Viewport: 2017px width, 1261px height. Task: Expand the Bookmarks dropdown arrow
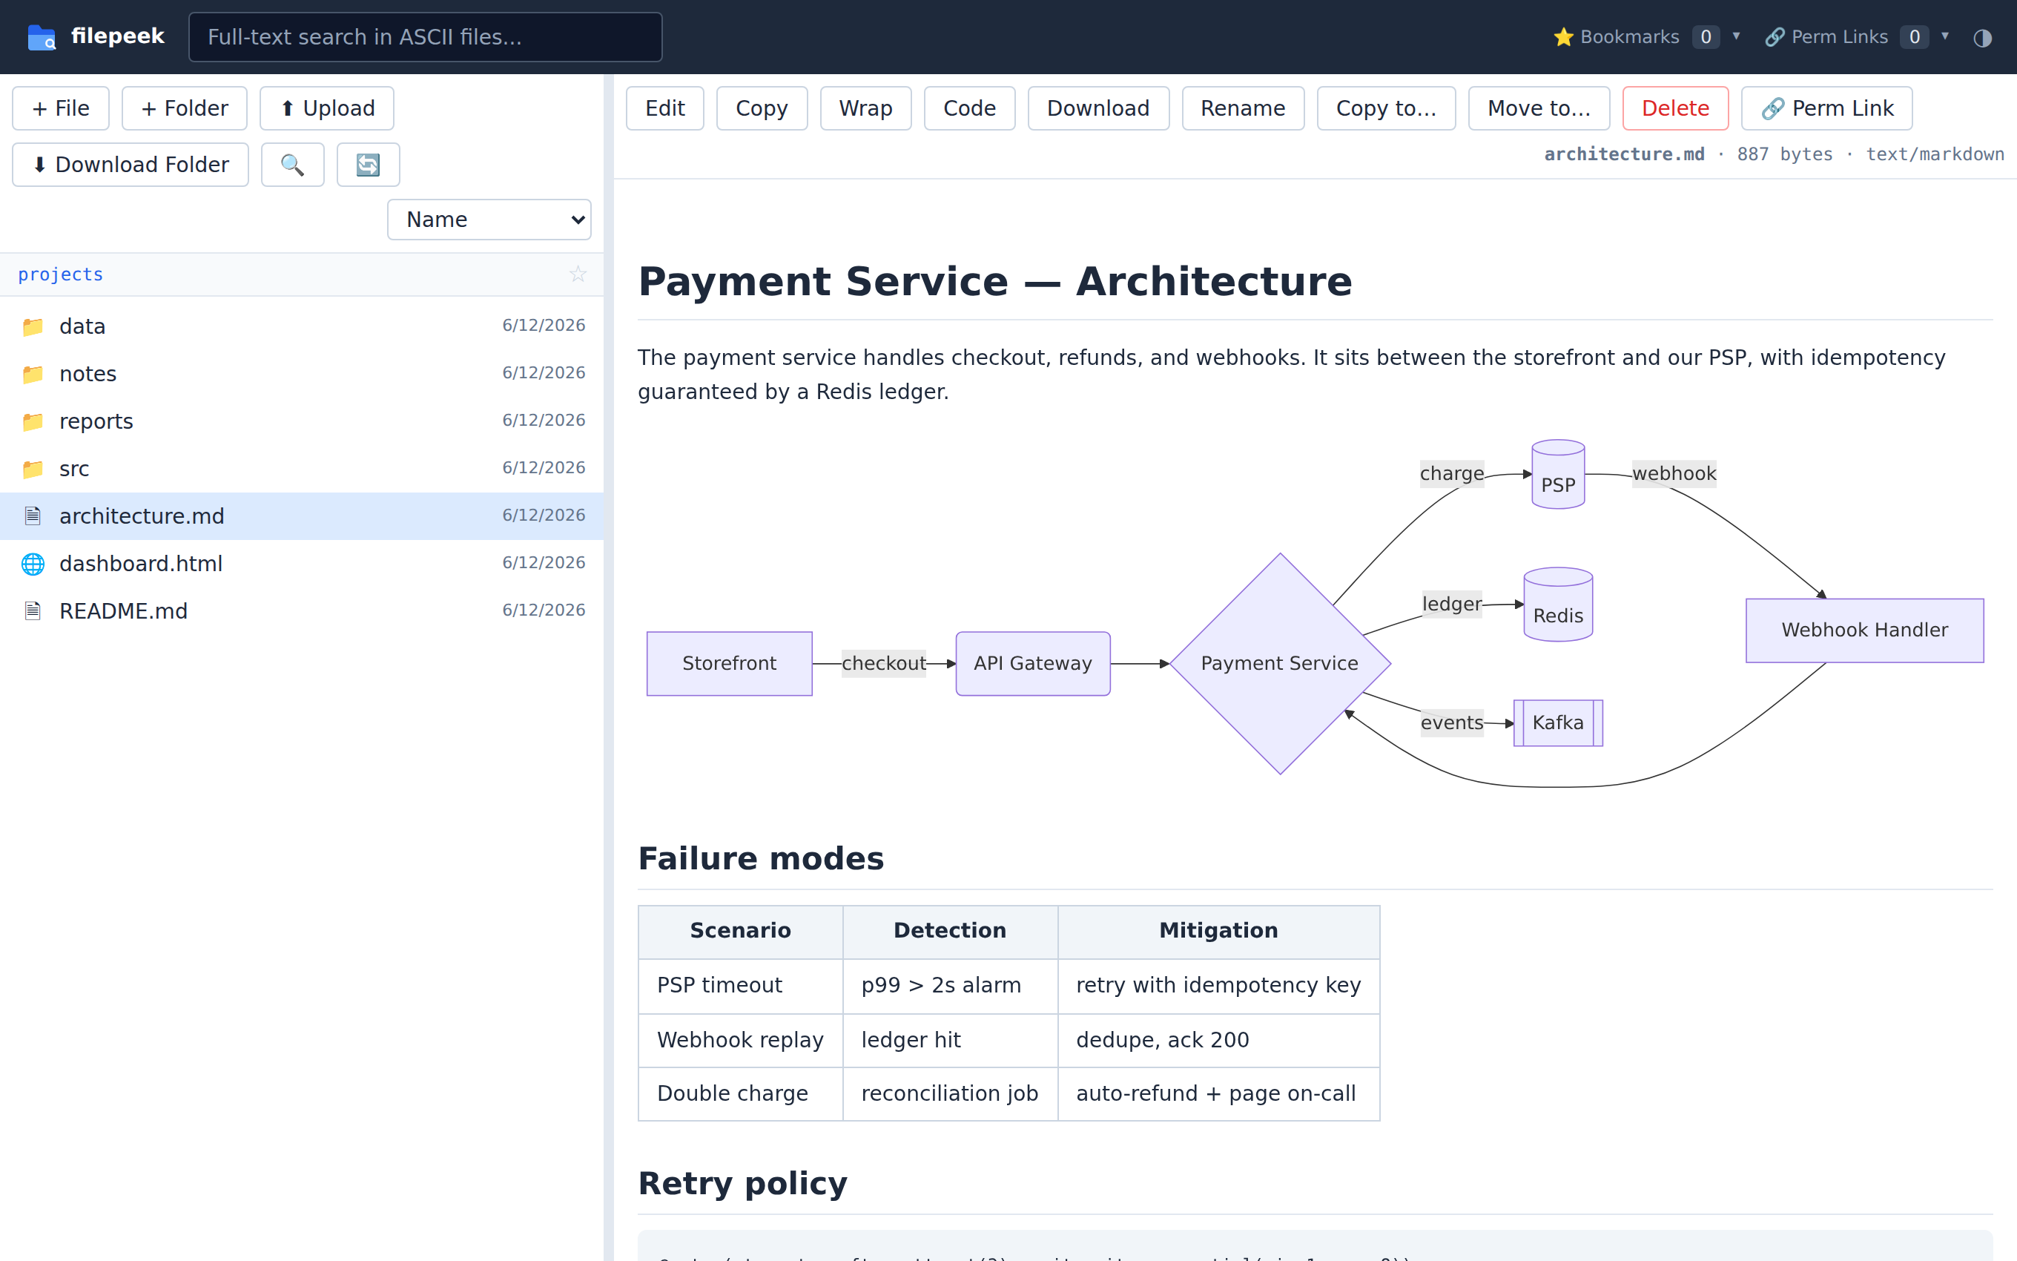pyautogui.click(x=1736, y=36)
